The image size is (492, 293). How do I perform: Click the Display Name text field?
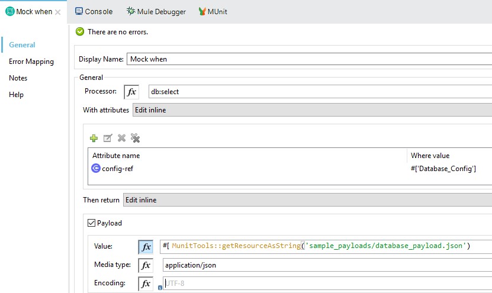tap(308, 59)
